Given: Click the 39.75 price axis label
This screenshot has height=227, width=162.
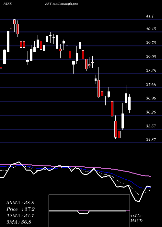Looking at the screenshot, I should point(151,43).
